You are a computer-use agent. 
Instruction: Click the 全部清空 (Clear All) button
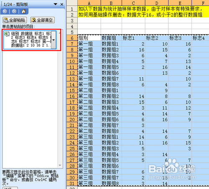43,20
